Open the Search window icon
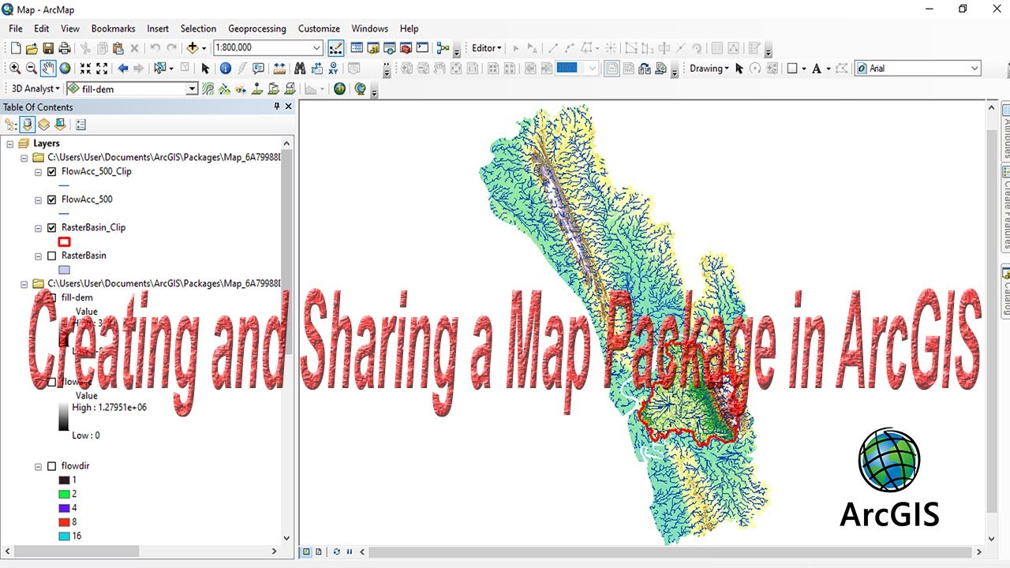This screenshot has width=1010, height=568. click(x=389, y=48)
